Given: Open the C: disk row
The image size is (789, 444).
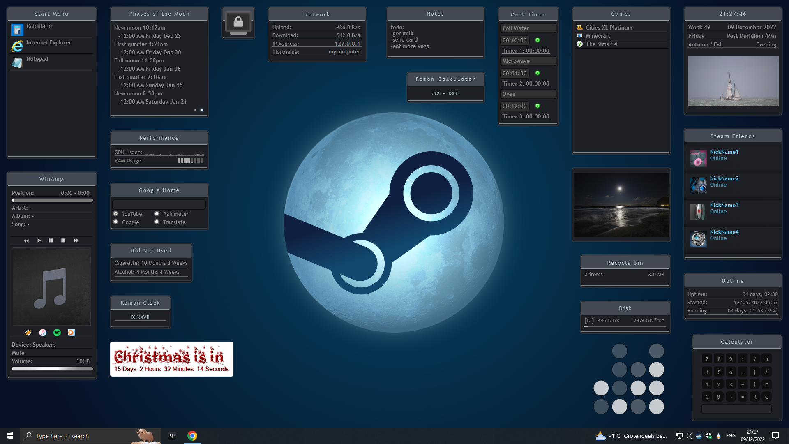Looking at the screenshot, I should tap(625, 321).
